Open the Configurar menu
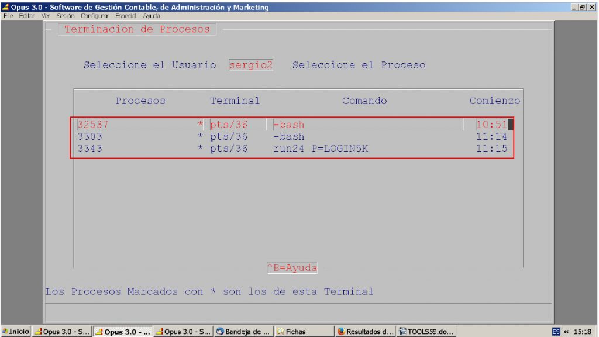Image resolution: width=599 pixels, height=337 pixels. click(94, 16)
